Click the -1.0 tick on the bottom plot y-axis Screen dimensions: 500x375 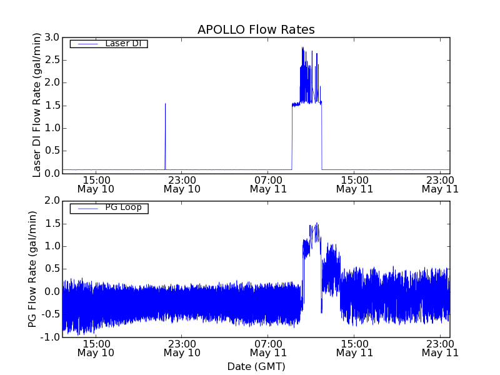click(51, 337)
